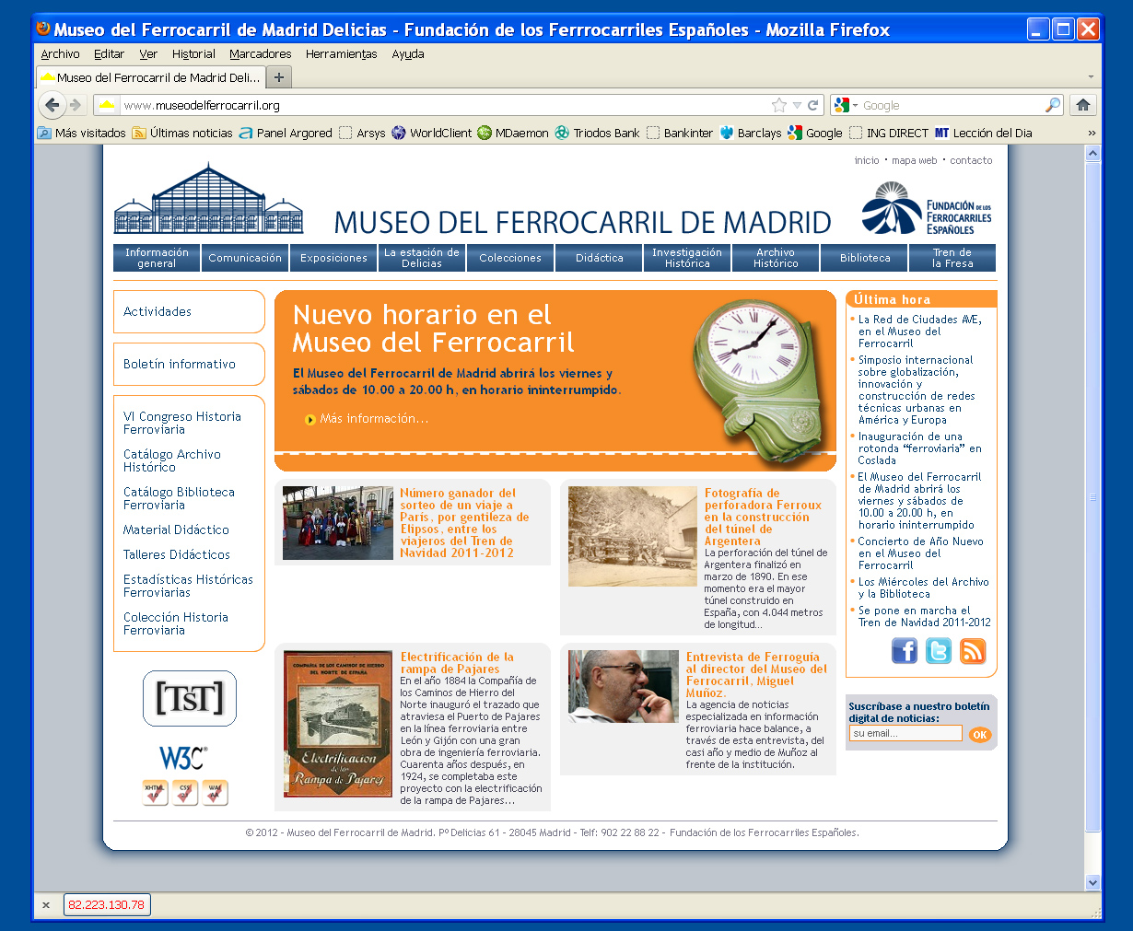Viewport: 1133px width, 931px height.
Task: Open VI Congreso Historia Ferroviaria link
Action: click(x=182, y=423)
